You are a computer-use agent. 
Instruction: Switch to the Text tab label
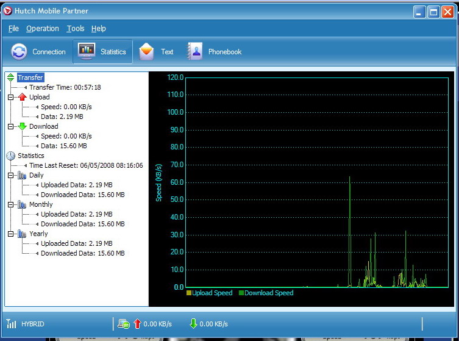(x=167, y=52)
